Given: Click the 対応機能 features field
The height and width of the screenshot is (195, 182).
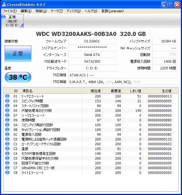Looking at the screenshot, I should point(123,82).
